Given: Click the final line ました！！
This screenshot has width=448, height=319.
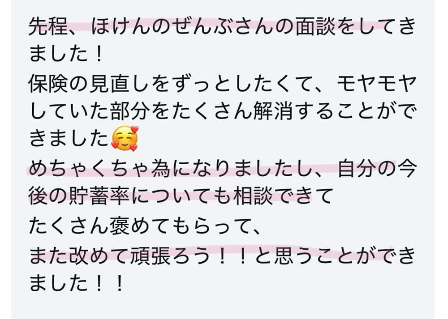Looking at the screenshot, I should coord(77,282).
